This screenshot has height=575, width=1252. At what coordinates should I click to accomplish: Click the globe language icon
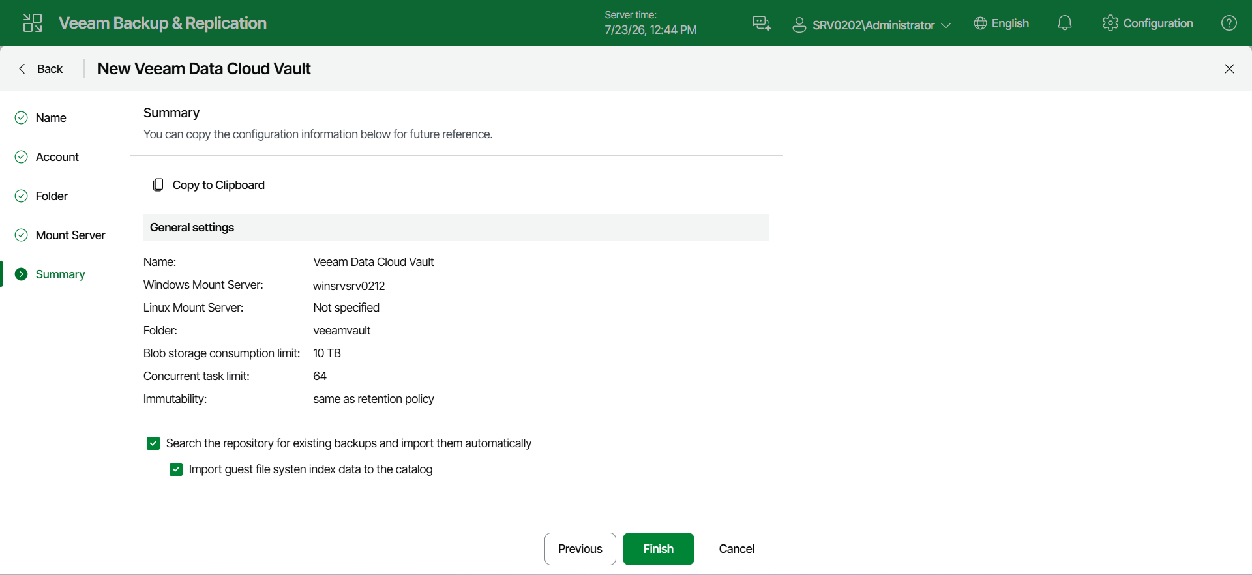(980, 23)
